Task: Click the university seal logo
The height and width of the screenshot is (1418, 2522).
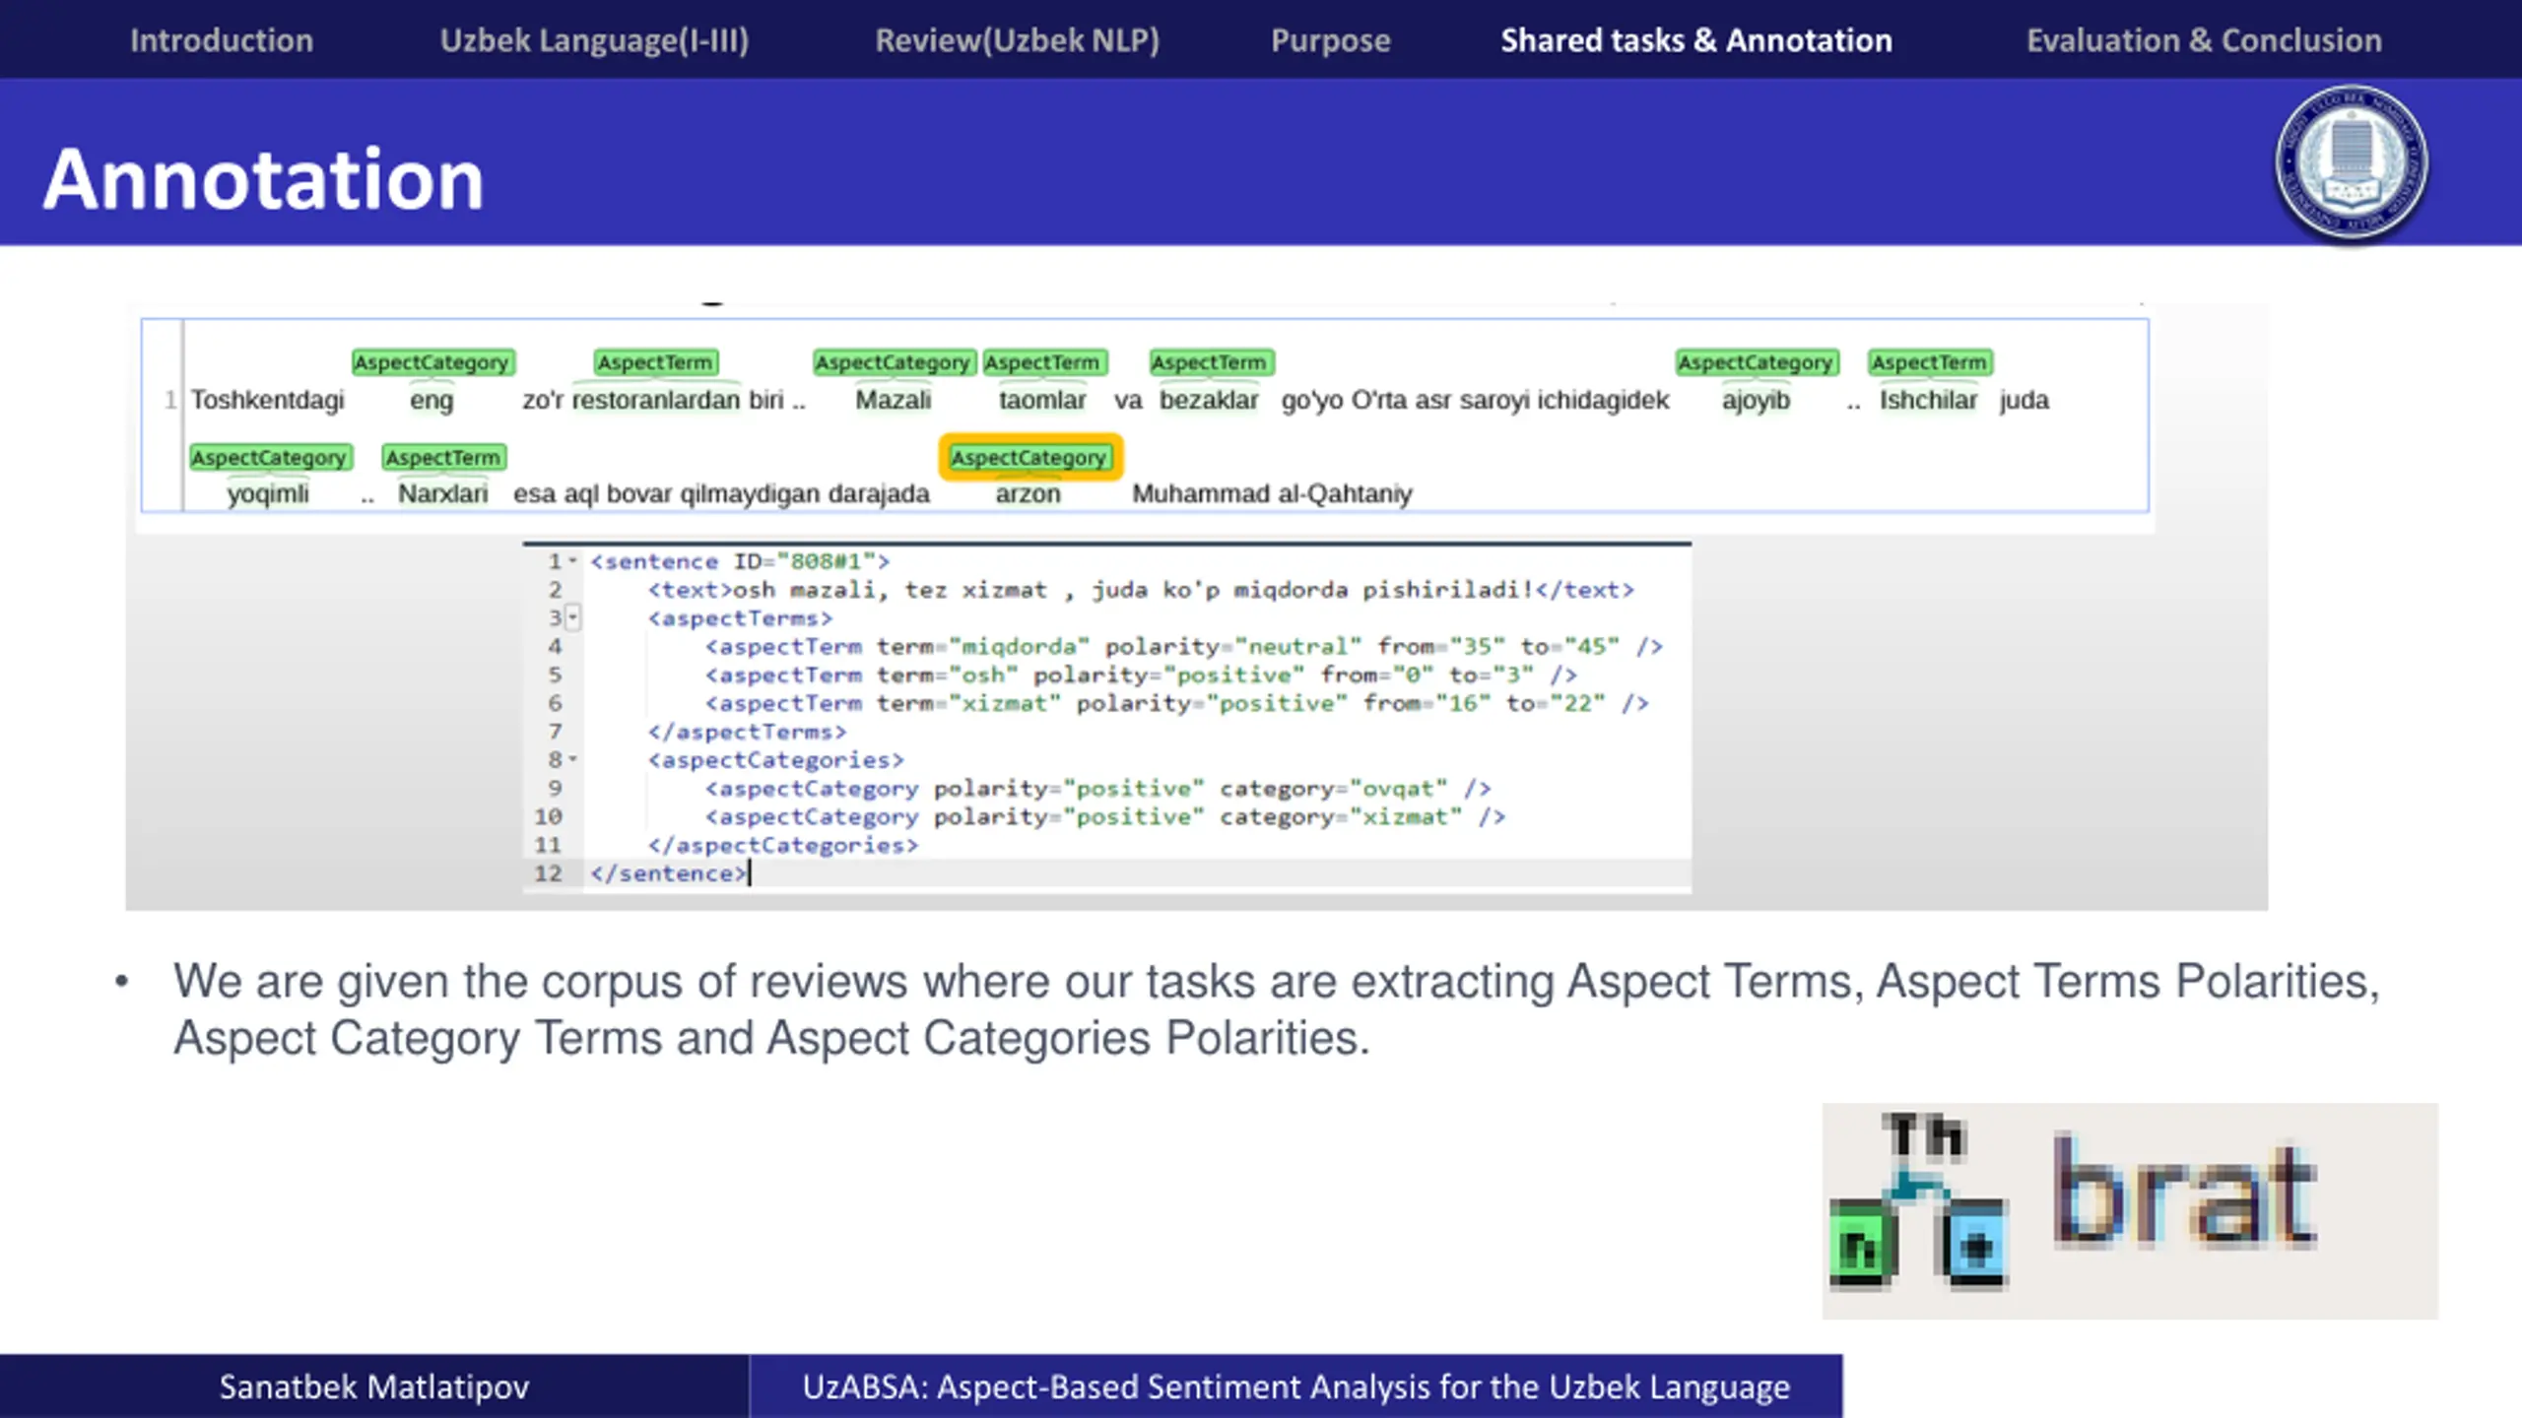Action: (2352, 163)
